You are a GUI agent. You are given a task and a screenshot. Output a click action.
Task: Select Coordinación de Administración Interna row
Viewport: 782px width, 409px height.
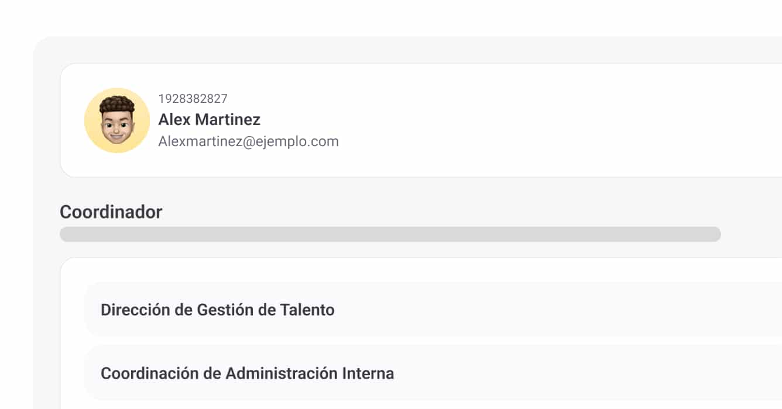(x=433, y=373)
